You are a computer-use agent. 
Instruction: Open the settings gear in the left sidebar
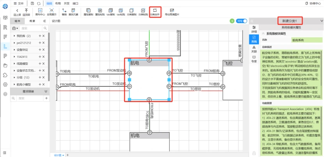point(5,84)
